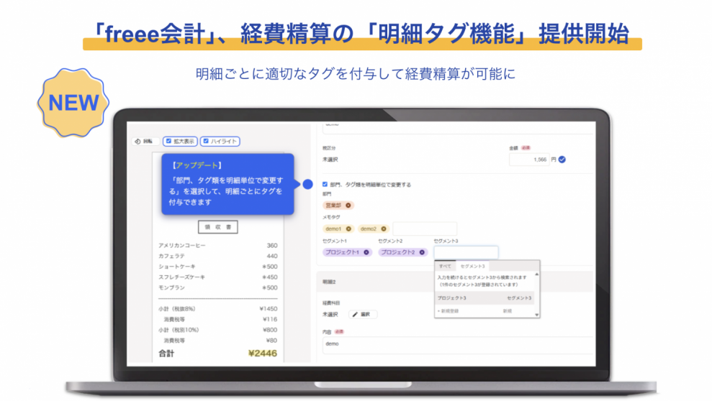This screenshot has height=401, width=712.
Task: Remove the 営業部 department tag
Action: 349,205
